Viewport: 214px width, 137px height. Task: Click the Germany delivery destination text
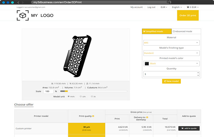tap(141, 120)
